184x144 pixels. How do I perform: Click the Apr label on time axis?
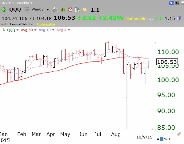click(x=51, y=134)
